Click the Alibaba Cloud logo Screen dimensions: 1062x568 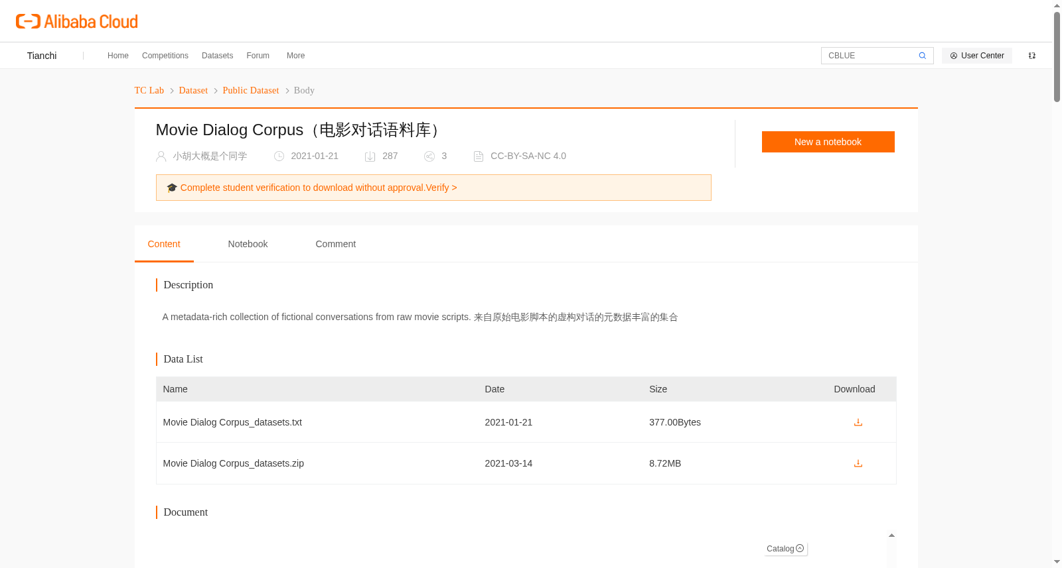tap(77, 21)
